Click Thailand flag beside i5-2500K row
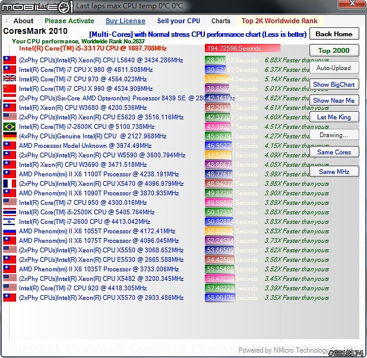Screen dimensions: 367x358 (10, 212)
